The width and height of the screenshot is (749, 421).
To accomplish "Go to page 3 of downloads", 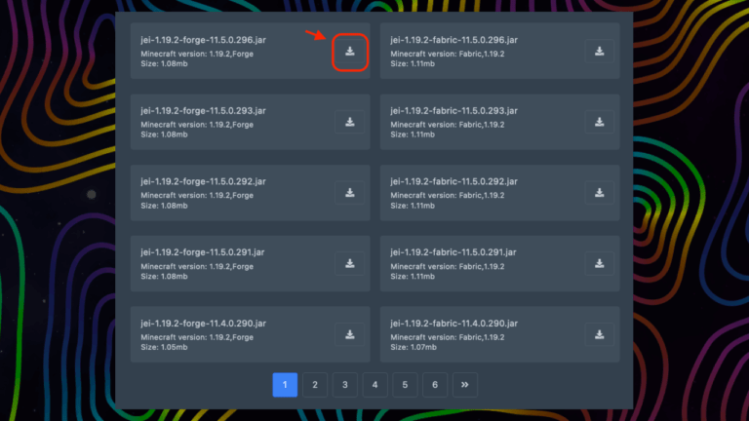I will point(344,385).
